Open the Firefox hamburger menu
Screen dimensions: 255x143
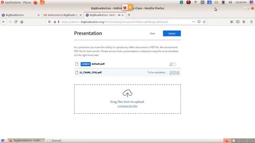tap(251, 22)
